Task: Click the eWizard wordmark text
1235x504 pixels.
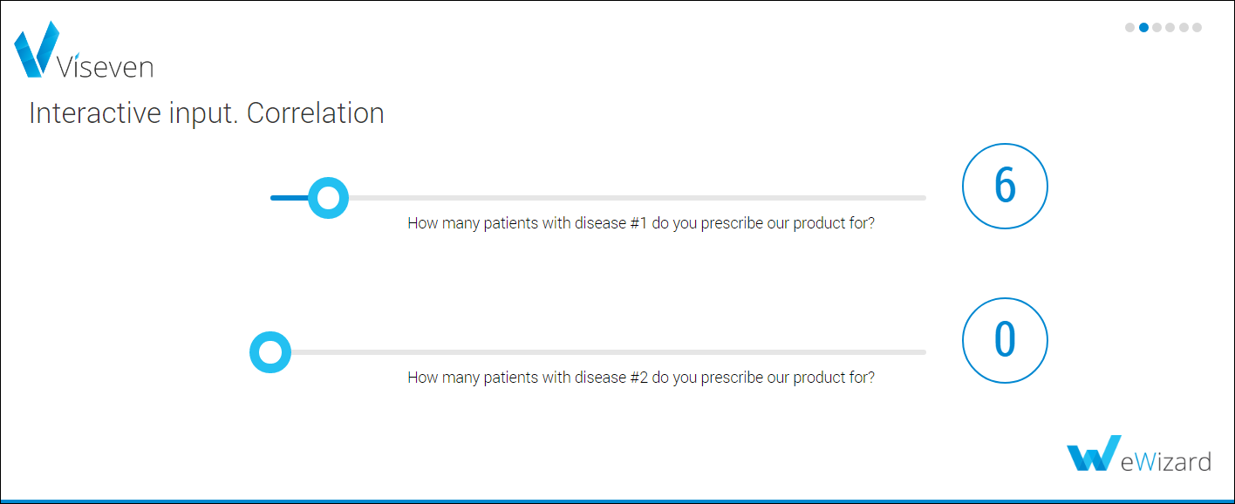Action: [1166, 461]
